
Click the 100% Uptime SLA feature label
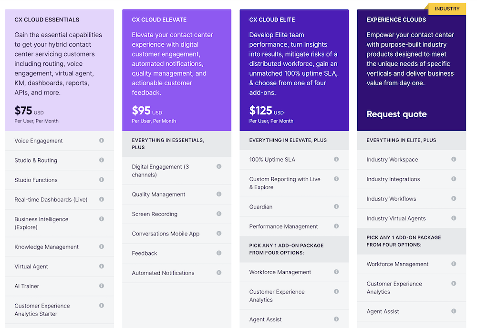coord(272,160)
